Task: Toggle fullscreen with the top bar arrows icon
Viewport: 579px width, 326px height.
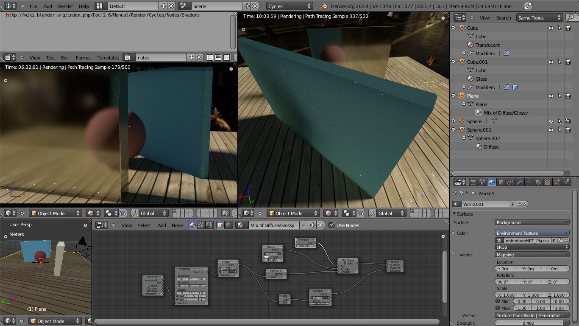Action: pos(528,6)
